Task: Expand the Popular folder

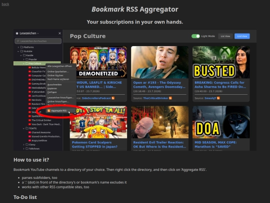Action: click(24, 59)
